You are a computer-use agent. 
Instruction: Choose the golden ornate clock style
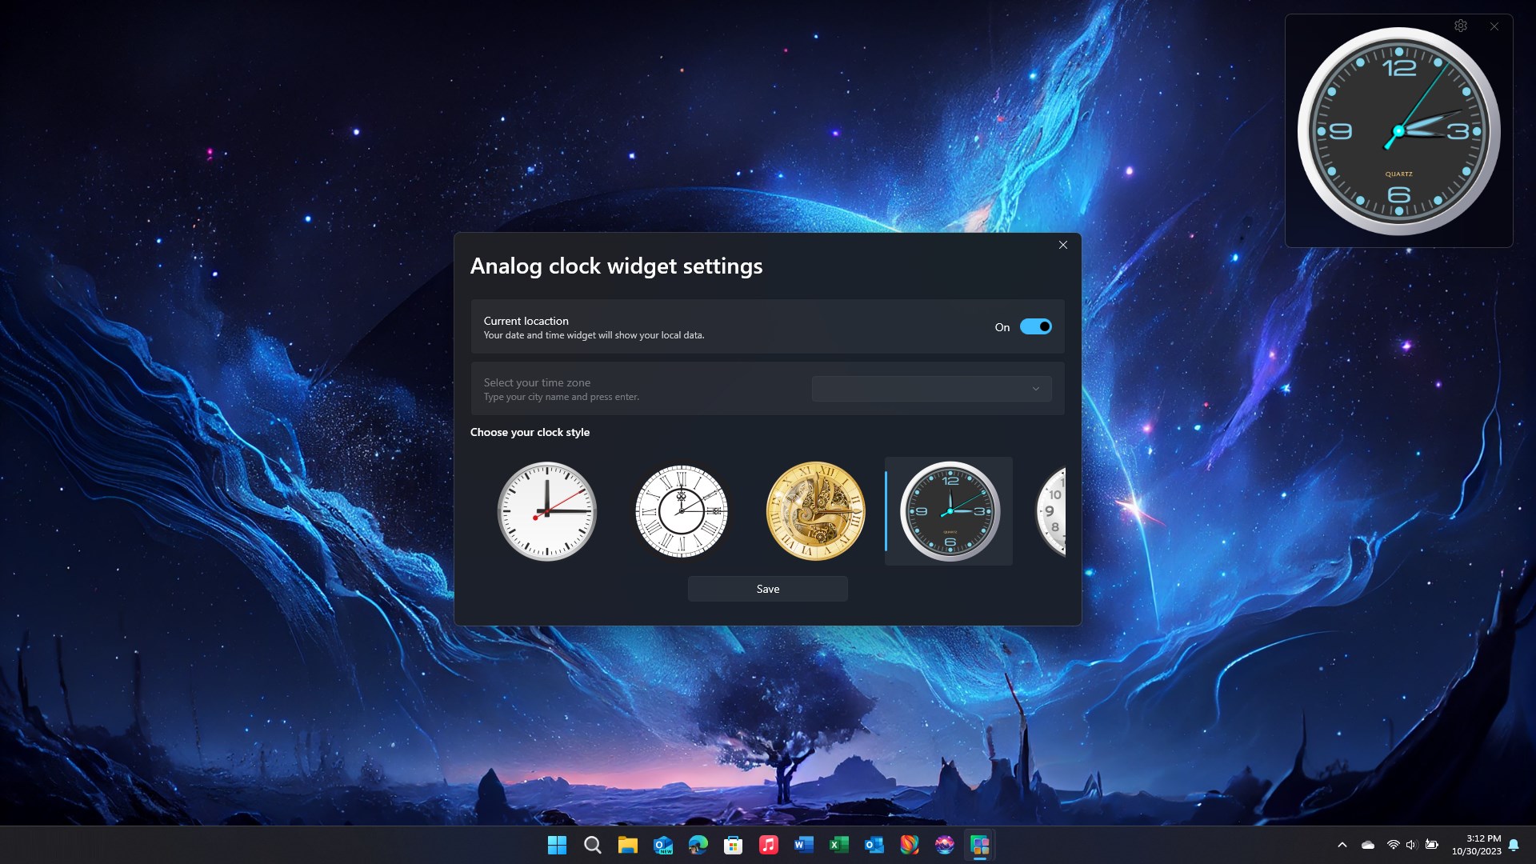pyautogui.click(x=814, y=511)
